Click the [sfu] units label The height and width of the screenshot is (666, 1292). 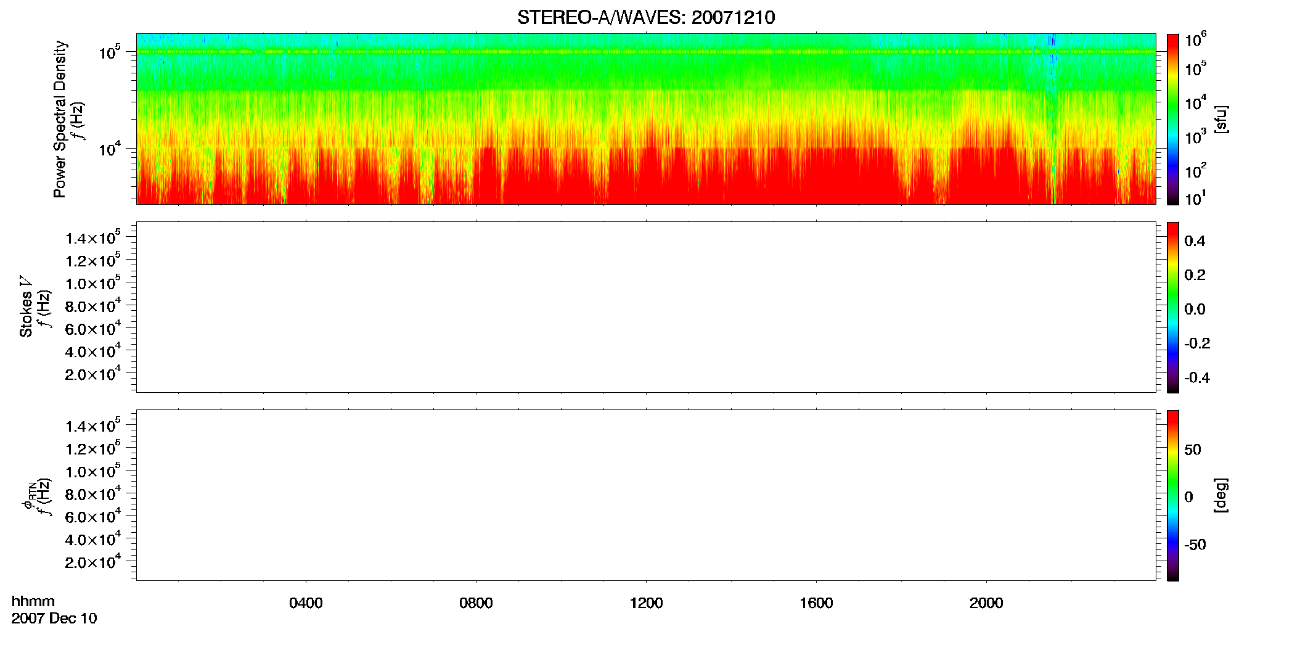point(1221,119)
